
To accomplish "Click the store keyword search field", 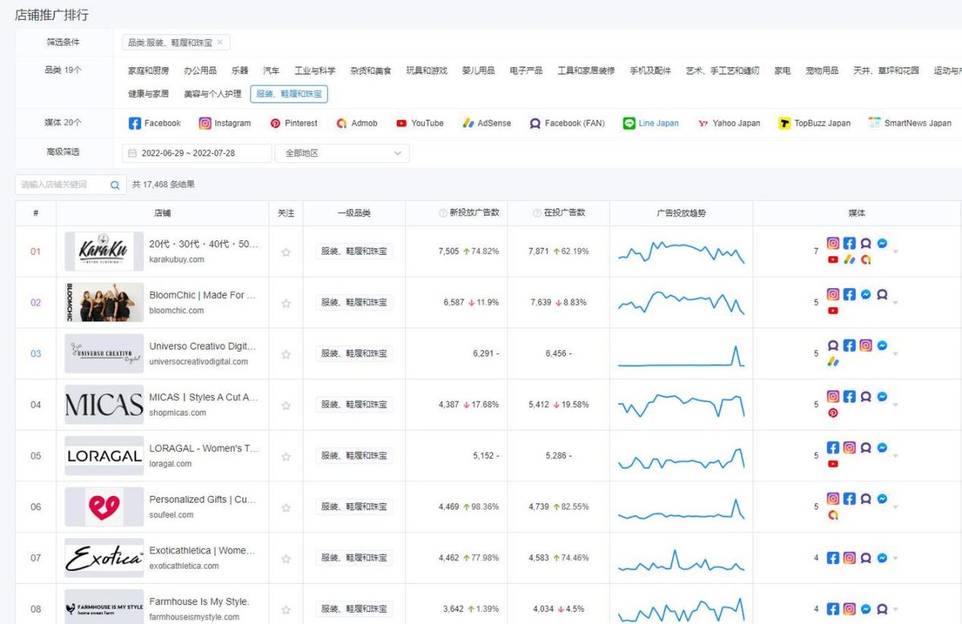I will coord(63,185).
